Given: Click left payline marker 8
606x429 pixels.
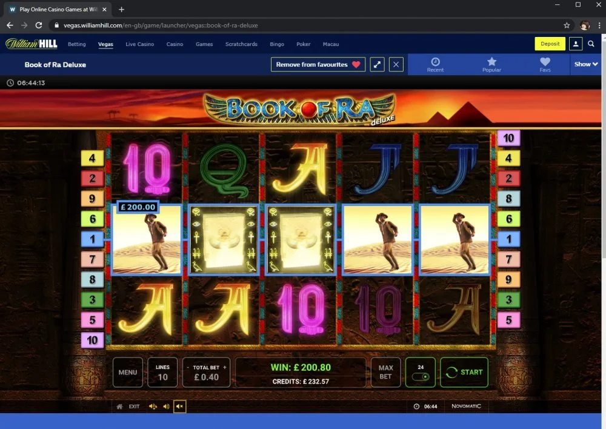Looking at the screenshot, I should [x=92, y=279].
